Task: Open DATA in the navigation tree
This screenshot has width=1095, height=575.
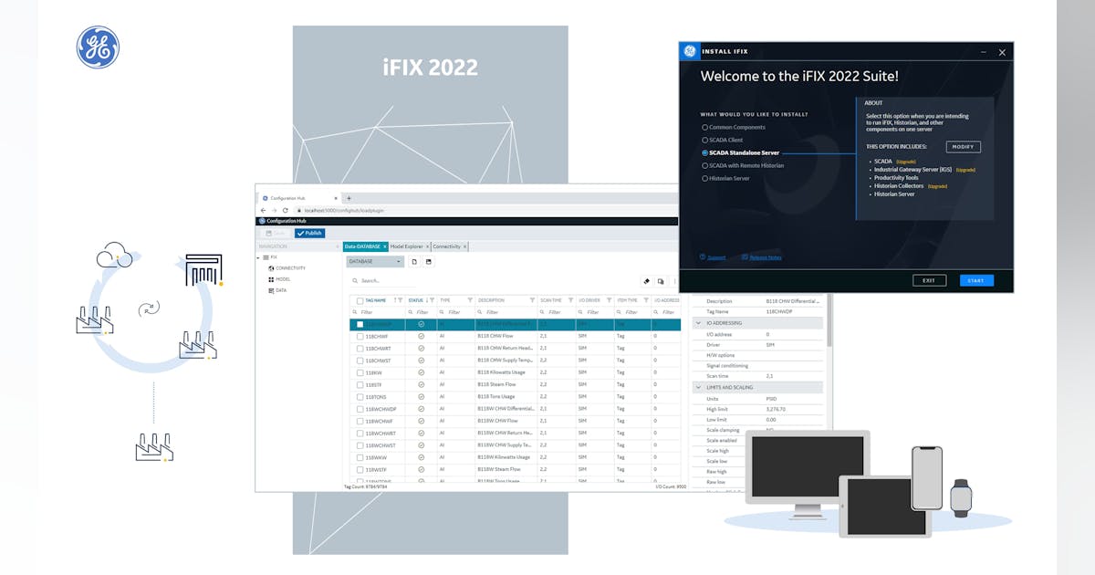Action: [x=277, y=290]
